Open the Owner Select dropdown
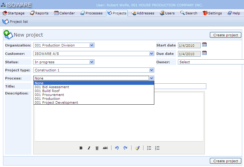Screen dimensions: 244x167 (211, 62)
